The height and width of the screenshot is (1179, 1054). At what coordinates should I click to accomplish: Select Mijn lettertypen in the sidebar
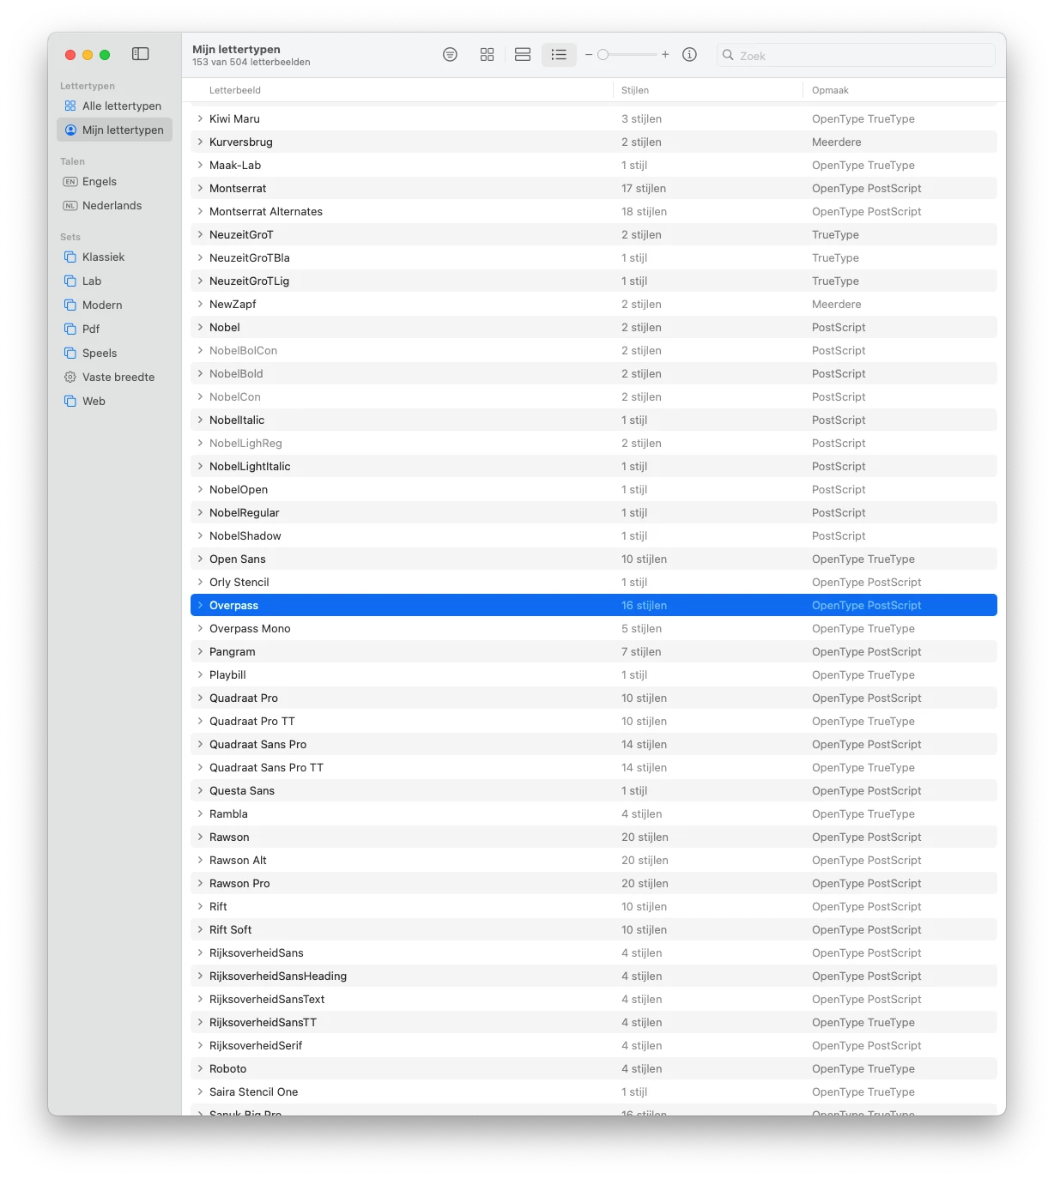click(115, 130)
